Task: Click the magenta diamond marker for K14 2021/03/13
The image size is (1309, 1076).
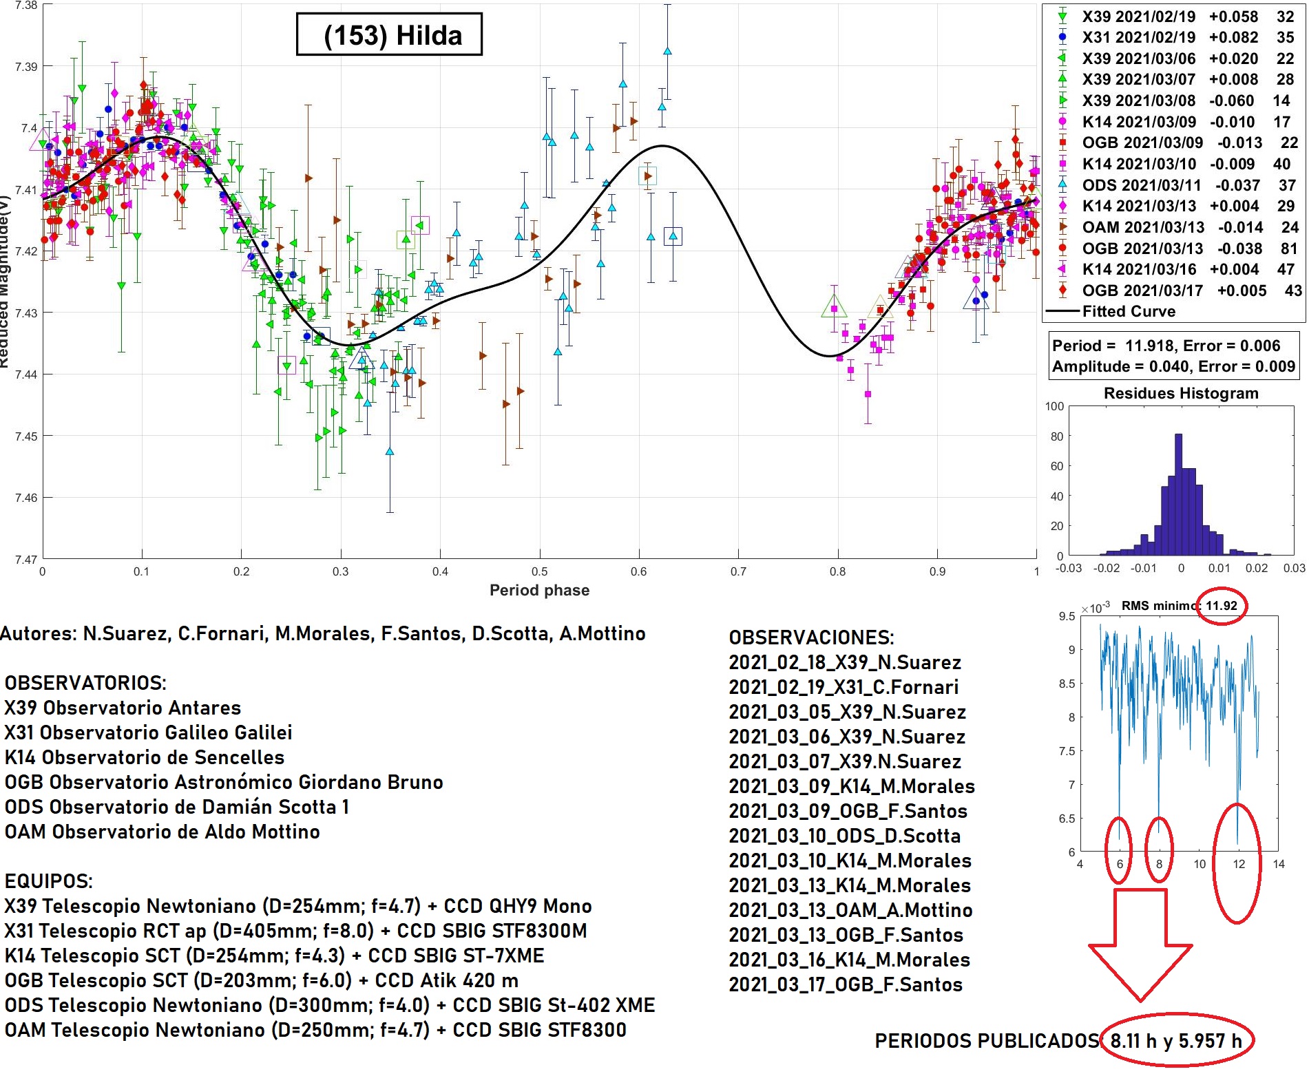Action: tap(1062, 206)
